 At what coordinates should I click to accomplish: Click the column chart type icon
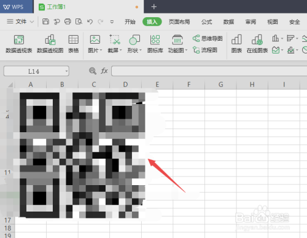(x=275, y=38)
